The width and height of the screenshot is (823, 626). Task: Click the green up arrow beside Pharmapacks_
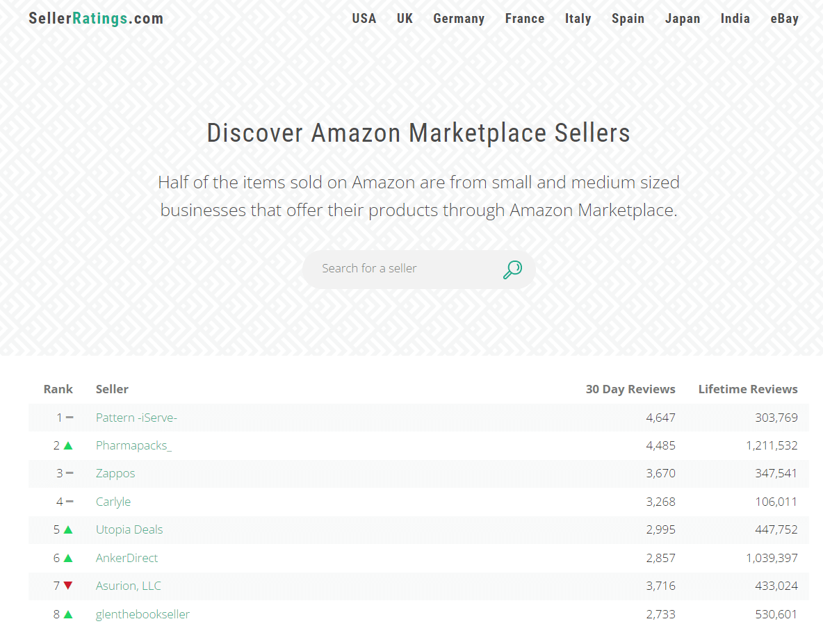[67, 445]
